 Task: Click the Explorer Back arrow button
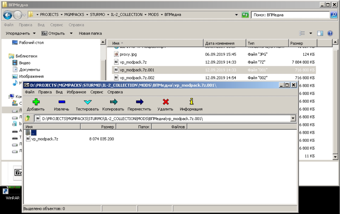click(x=8, y=15)
